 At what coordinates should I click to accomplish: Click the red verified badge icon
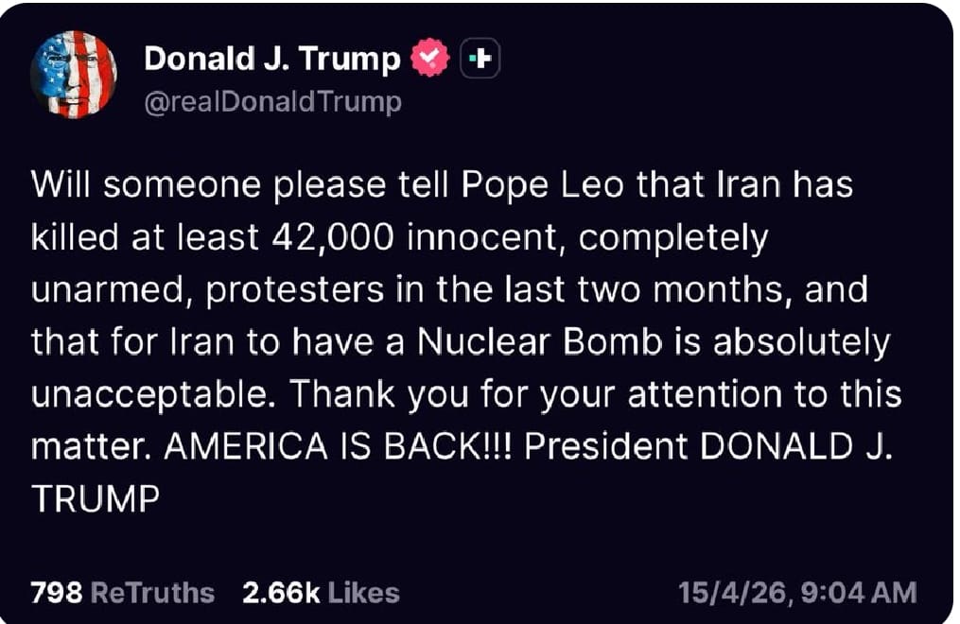[429, 60]
